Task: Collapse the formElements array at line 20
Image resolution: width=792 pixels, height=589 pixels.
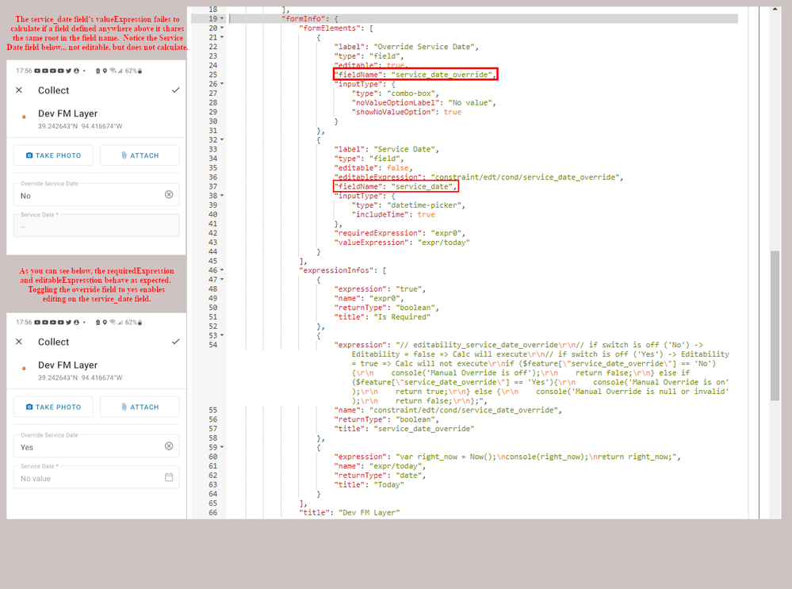Action: pyautogui.click(x=222, y=29)
